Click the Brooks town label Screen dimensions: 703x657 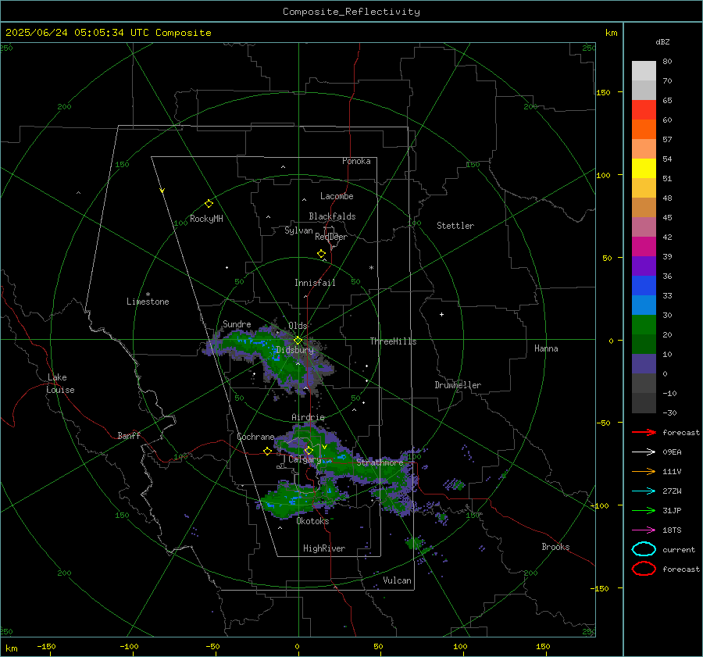click(x=555, y=547)
